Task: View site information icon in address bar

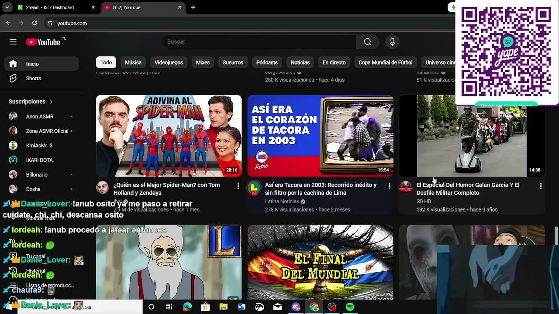Action: (50, 23)
